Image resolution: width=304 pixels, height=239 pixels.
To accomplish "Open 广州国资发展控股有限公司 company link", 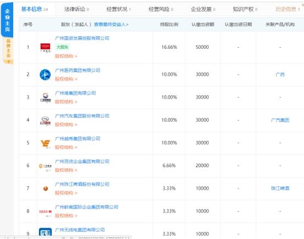I will point(82,38).
